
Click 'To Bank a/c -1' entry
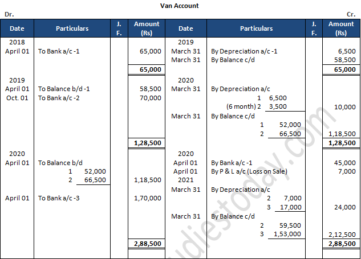pyautogui.click(x=59, y=51)
